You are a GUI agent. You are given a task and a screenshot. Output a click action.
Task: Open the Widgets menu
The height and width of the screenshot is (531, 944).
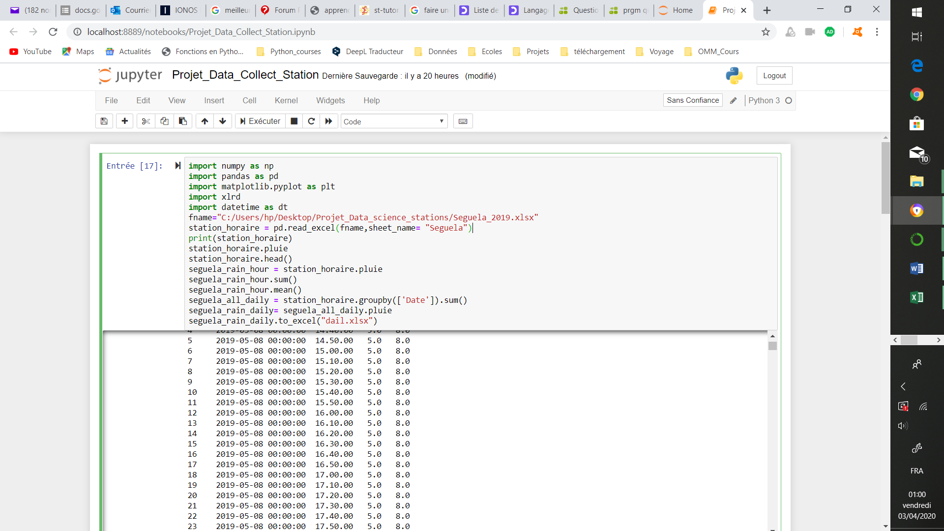click(x=330, y=100)
